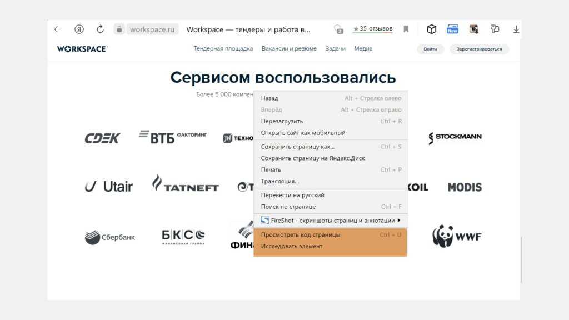Screen dimensions: 569x320
Task: Choose Исследовать элемент
Action: tap(331, 246)
